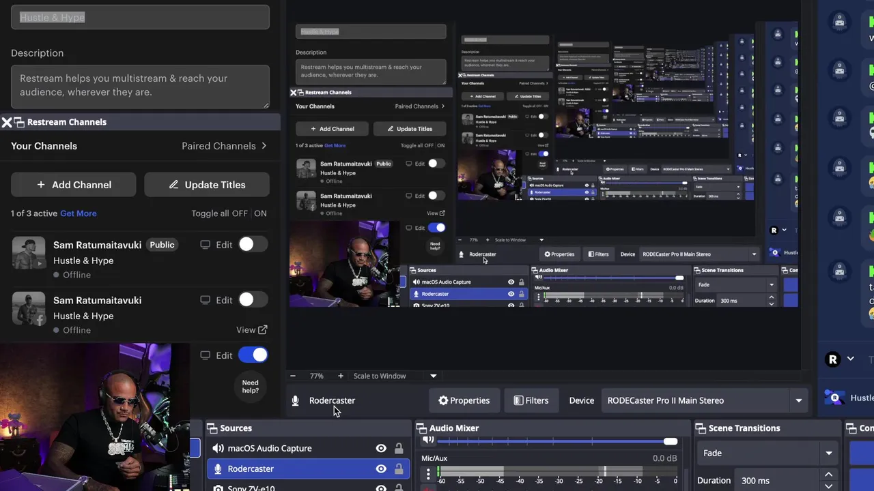Image resolution: width=874 pixels, height=491 pixels.
Task: Open the Need help? bubble
Action: pyautogui.click(x=250, y=387)
